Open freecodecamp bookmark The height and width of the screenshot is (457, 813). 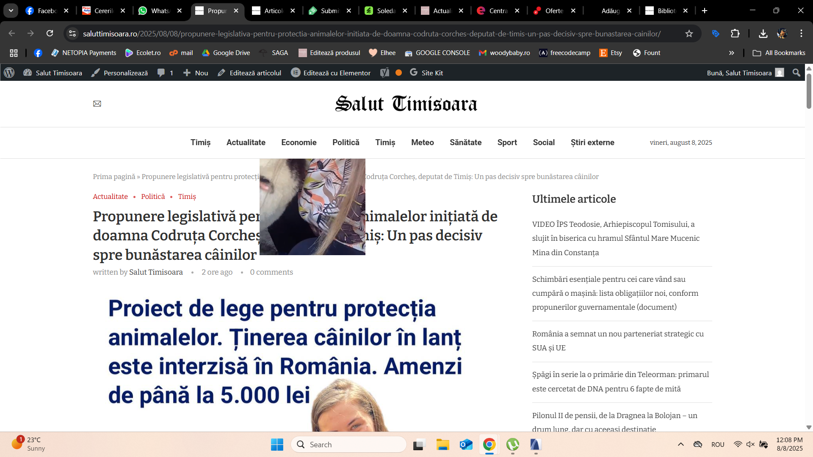point(564,53)
